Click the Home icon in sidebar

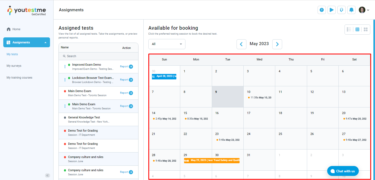9,29
